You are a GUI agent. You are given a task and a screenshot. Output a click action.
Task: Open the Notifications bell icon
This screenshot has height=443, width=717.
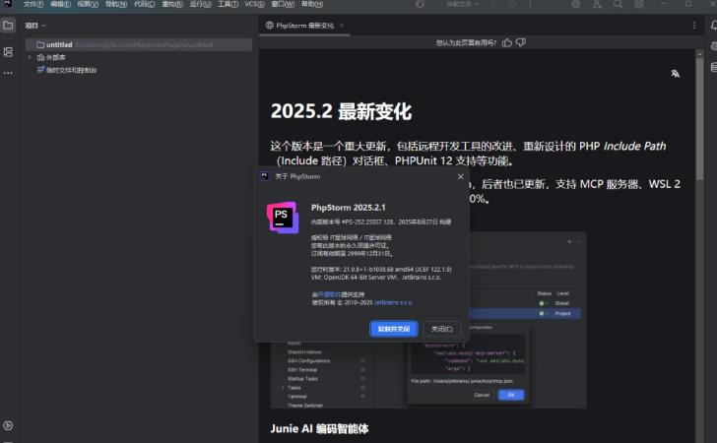pyautogui.click(x=713, y=26)
